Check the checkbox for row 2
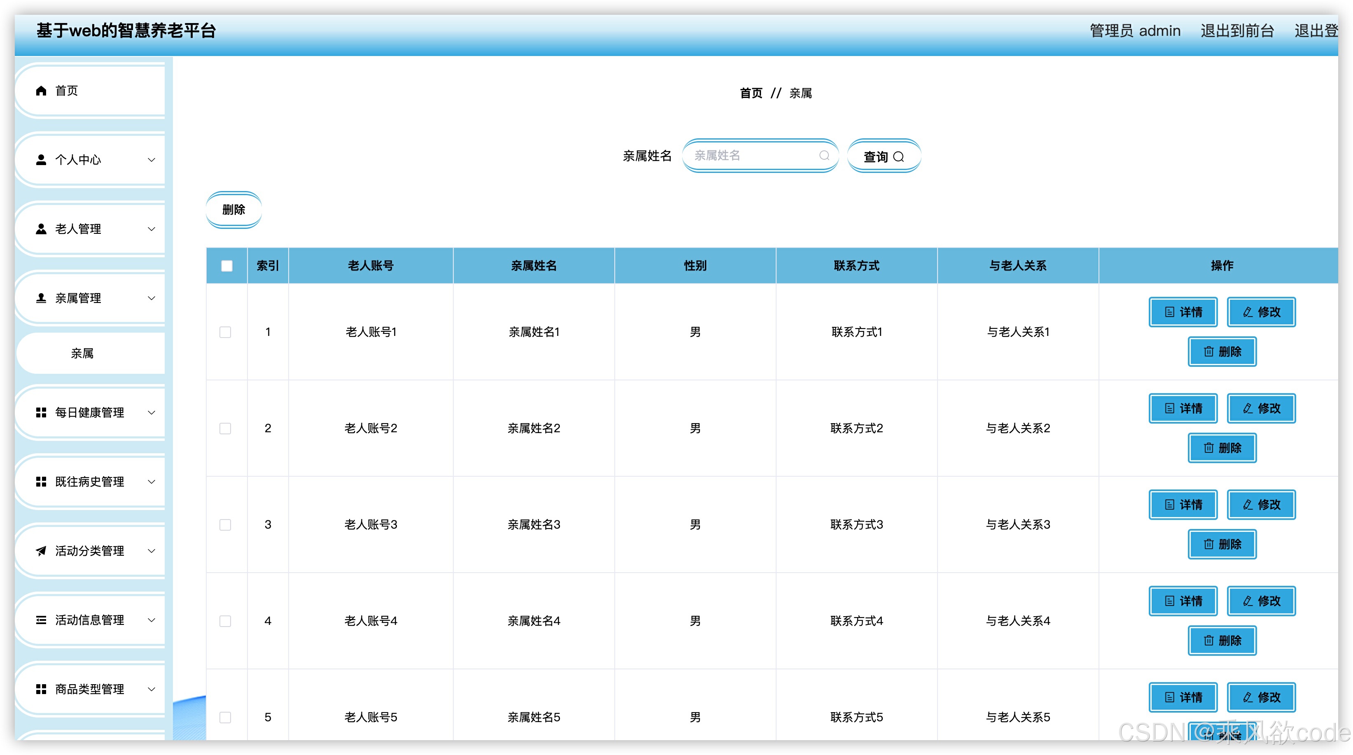Image resolution: width=1353 pixels, height=755 pixels. (225, 429)
